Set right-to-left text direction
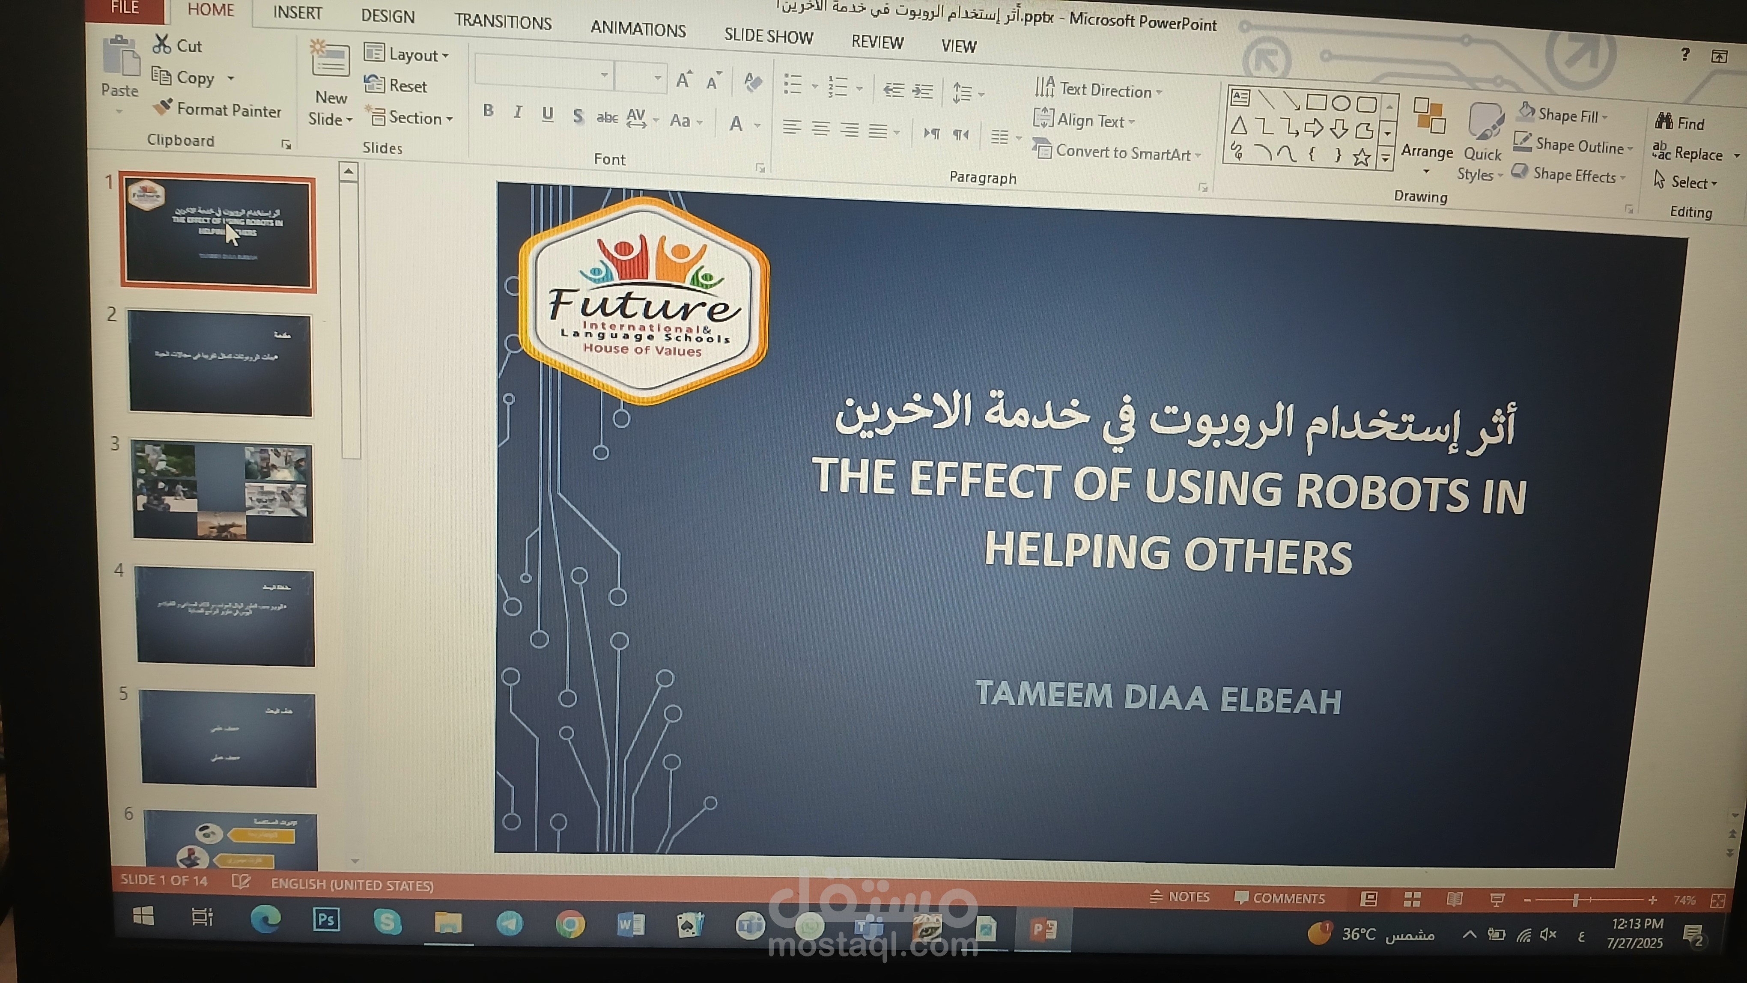 [x=960, y=134]
